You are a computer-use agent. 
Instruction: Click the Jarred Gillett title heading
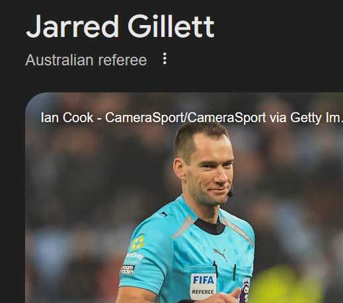[120, 26]
